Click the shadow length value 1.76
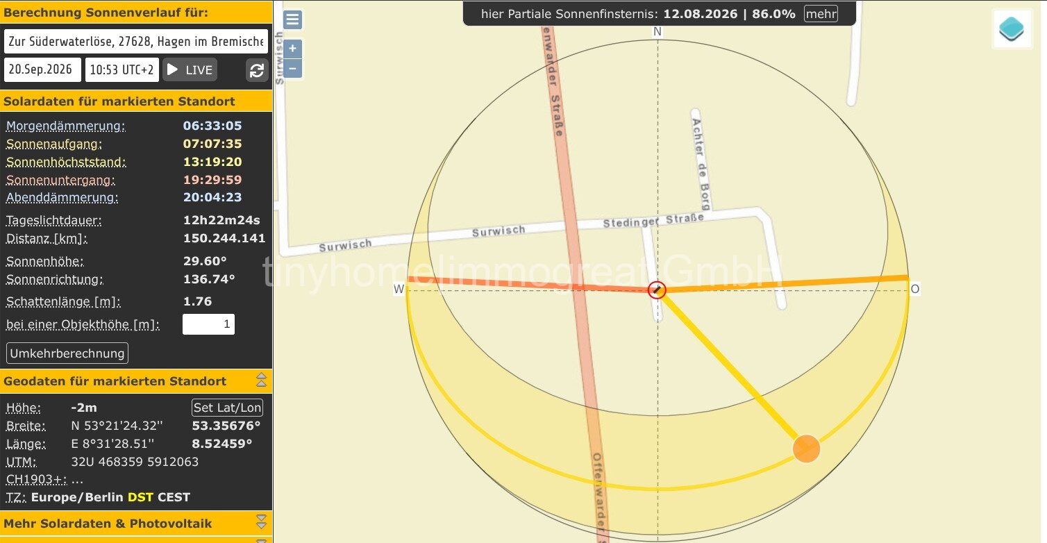Image resolution: width=1047 pixels, height=543 pixels. pos(198,302)
